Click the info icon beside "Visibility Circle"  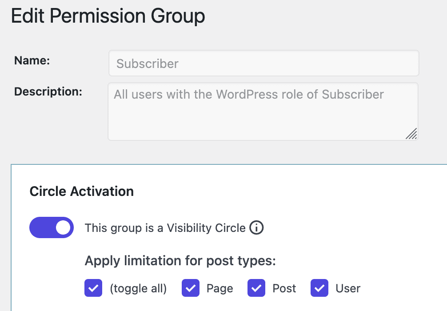[256, 227]
